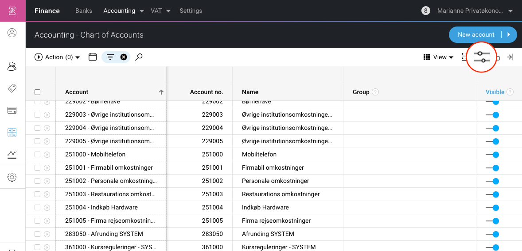Collapse panel with the arrow-to-bar icon
The width and height of the screenshot is (522, 251).
coord(510,57)
